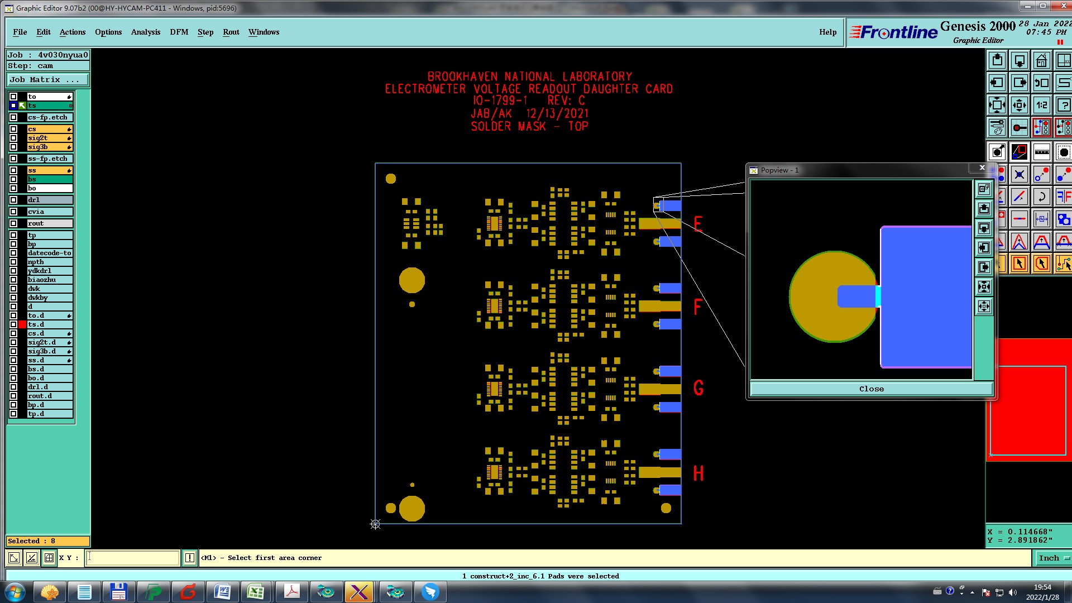This screenshot has height=603, width=1072.
Task: Click the red color box of ts.d layer
Action: (x=22, y=324)
